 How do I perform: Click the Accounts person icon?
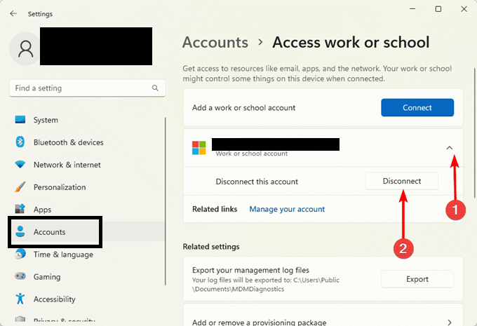tap(20, 231)
